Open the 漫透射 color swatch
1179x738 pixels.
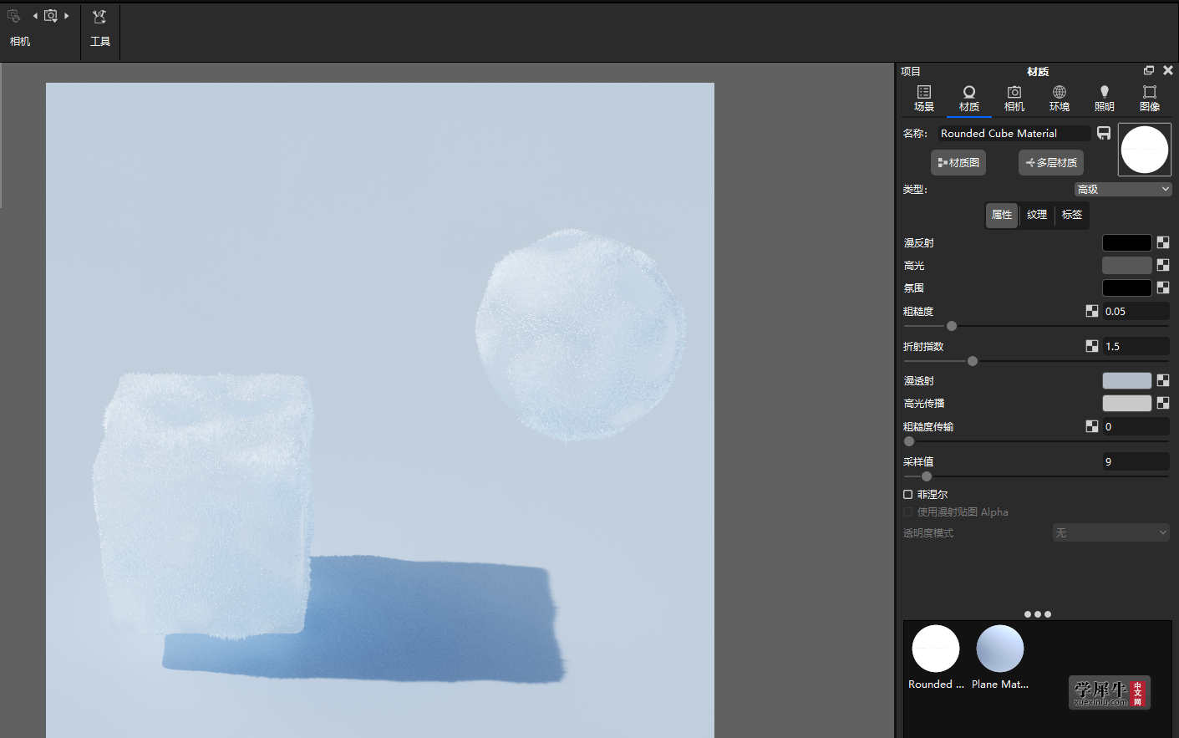tap(1127, 380)
